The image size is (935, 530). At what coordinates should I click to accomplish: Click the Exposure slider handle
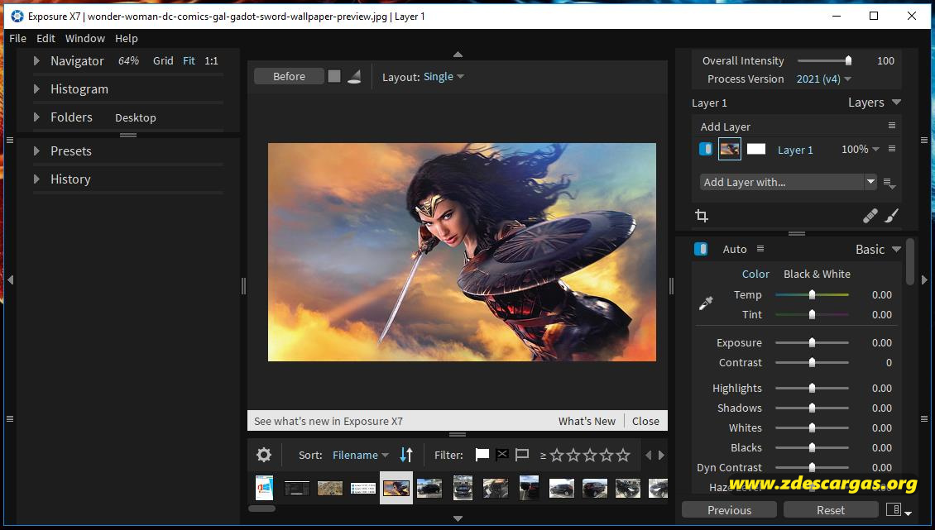pos(812,343)
